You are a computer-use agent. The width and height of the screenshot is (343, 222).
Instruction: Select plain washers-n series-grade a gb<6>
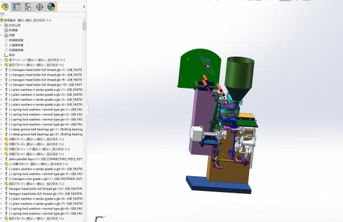[43, 199]
